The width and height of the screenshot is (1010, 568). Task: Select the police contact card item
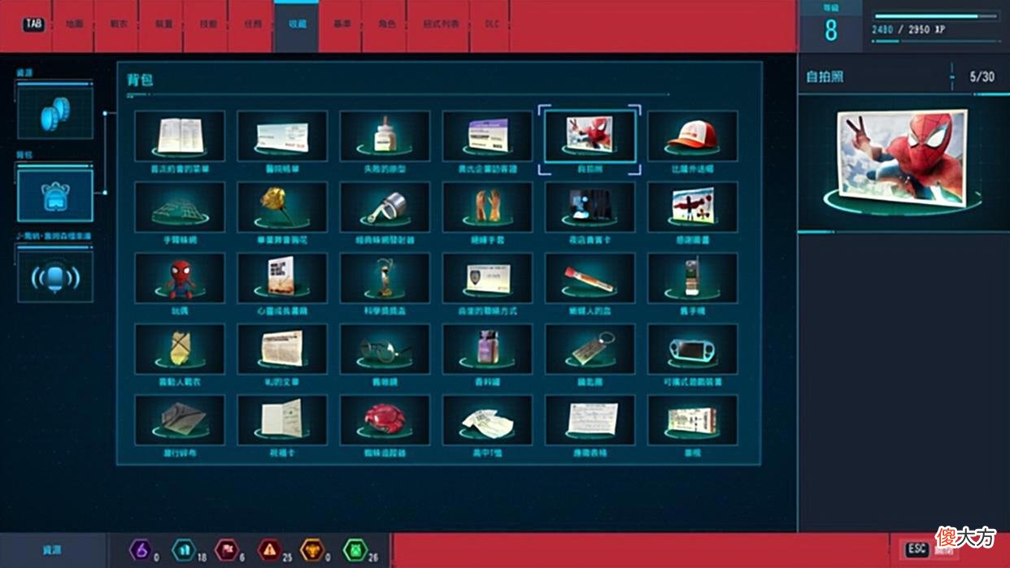tap(487, 278)
